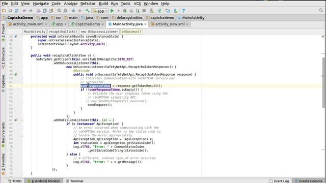Click the Synchronize refresh icon
The image size is (326, 183).
(16, 11)
